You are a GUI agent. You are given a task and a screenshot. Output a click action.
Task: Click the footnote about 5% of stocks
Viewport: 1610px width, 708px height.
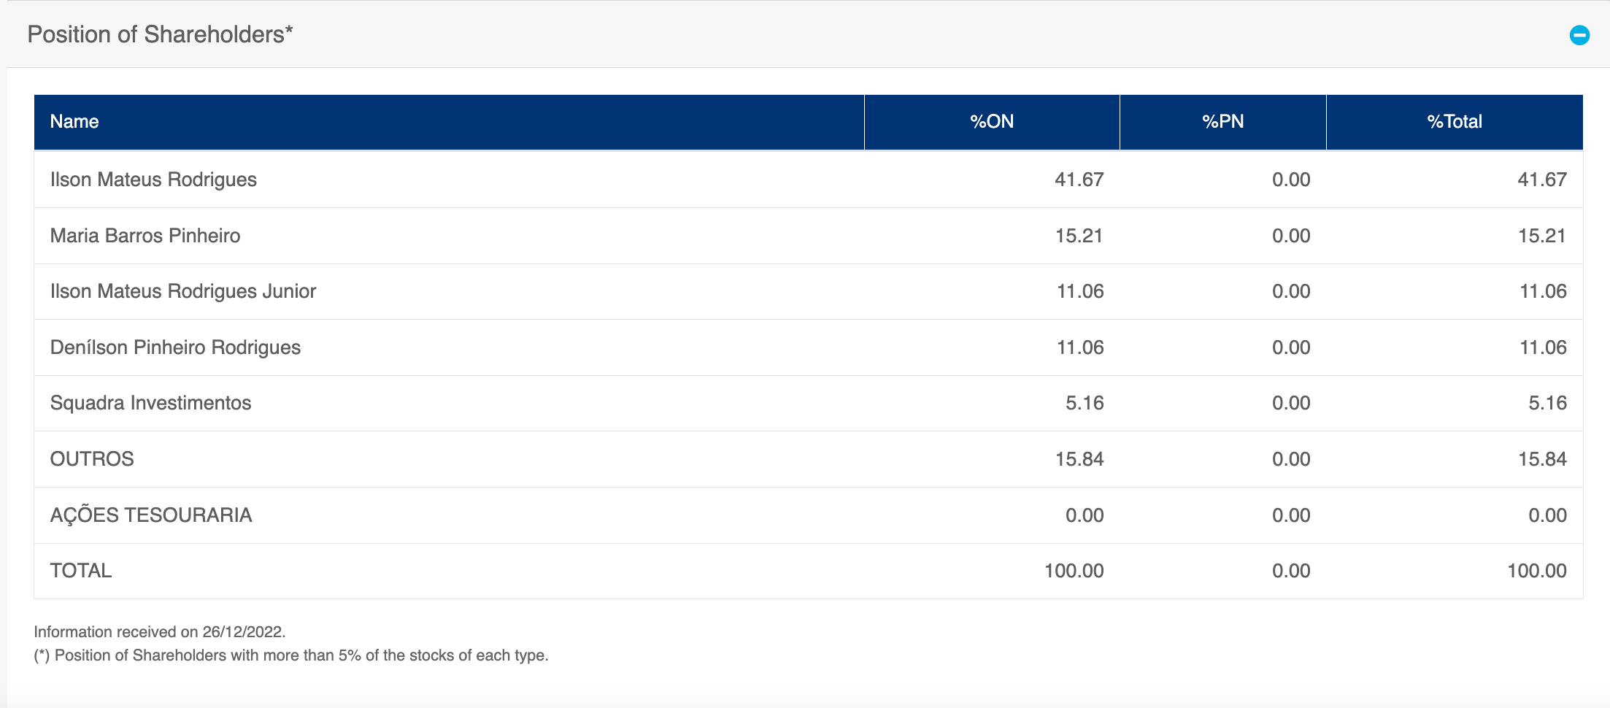pyautogui.click(x=291, y=655)
